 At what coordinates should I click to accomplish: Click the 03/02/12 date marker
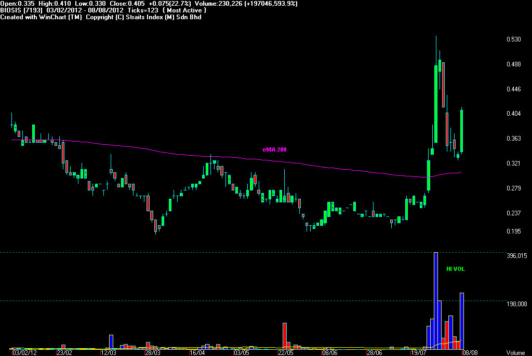(24, 352)
